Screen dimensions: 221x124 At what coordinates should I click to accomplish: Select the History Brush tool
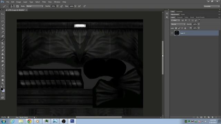(x=2, y=47)
